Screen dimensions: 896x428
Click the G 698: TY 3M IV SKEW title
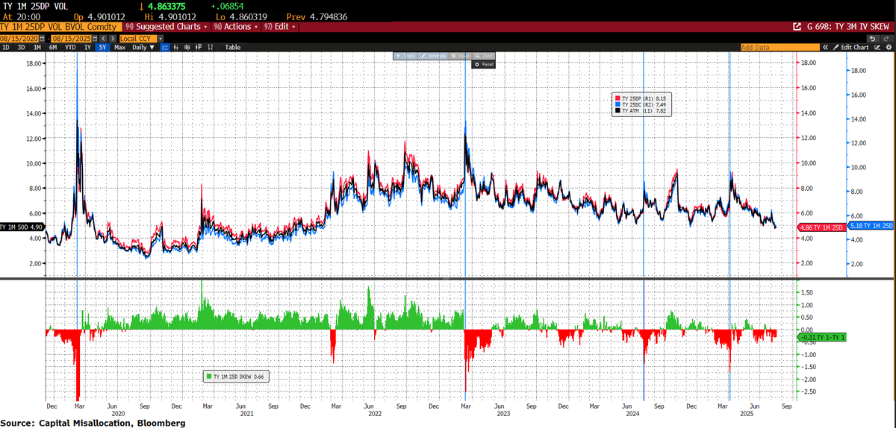tap(847, 26)
